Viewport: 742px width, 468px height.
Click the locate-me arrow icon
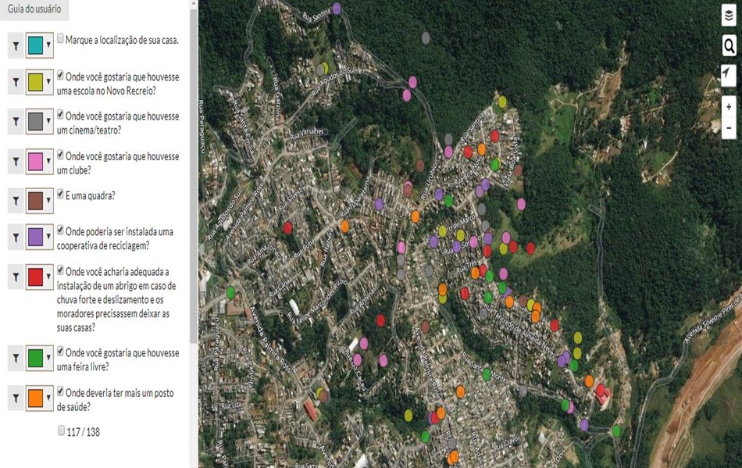728,74
